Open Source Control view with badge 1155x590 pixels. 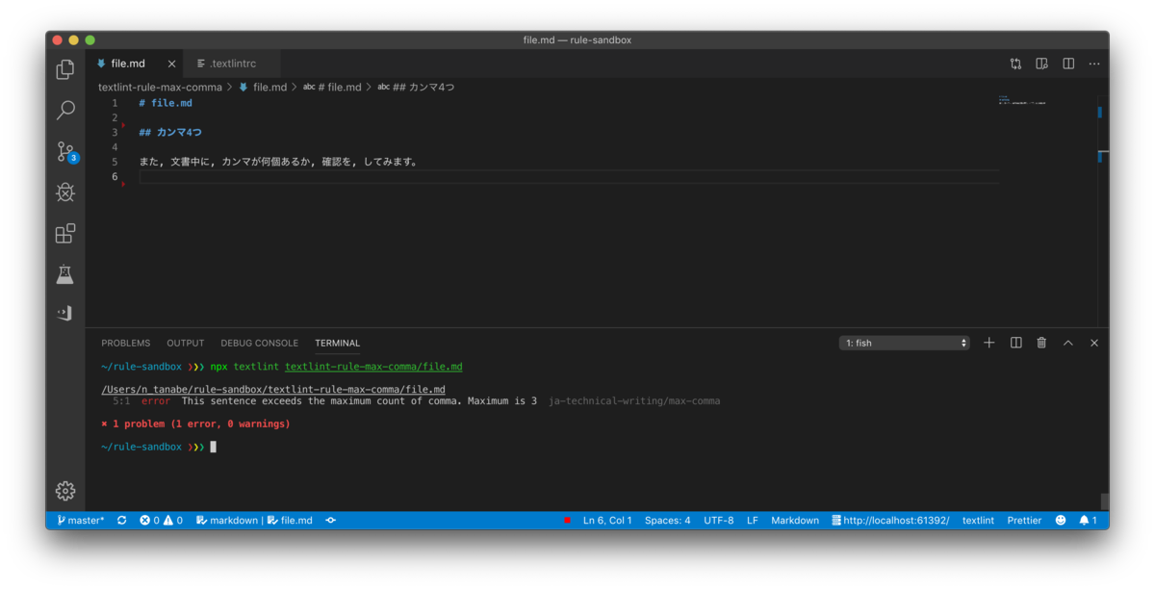pos(66,152)
